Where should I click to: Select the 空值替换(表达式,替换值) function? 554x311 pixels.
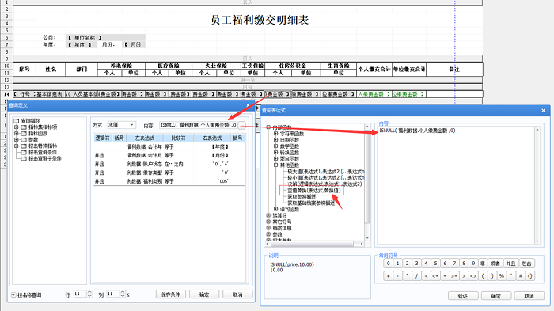pyautogui.click(x=314, y=191)
